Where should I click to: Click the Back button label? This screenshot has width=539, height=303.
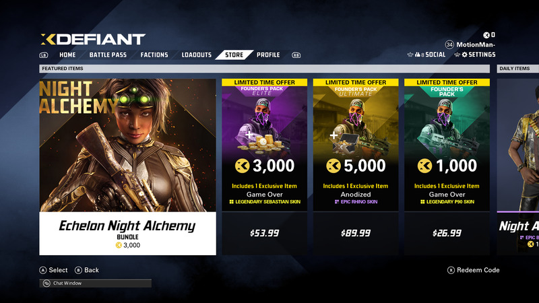92,271
